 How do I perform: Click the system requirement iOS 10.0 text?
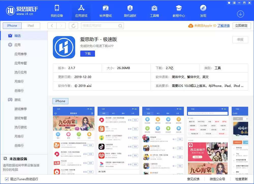[208, 86]
